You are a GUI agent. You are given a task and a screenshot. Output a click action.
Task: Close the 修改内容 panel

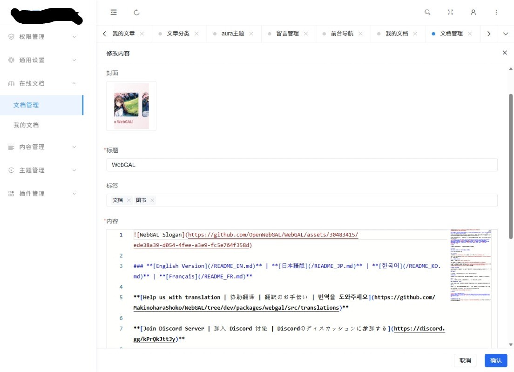pos(505,53)
